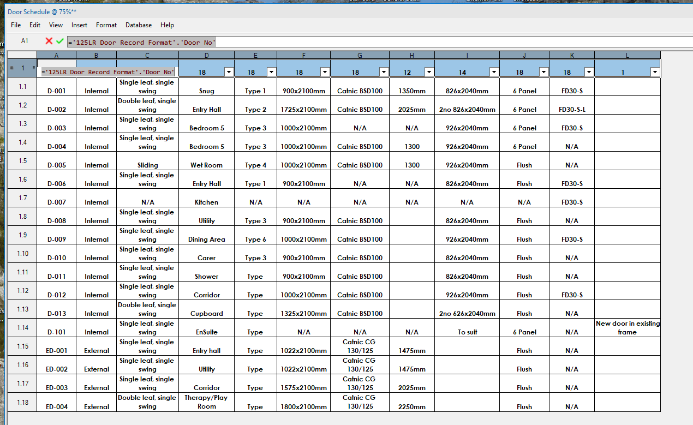Cancel the formula entry with red X icon
This screenshot has width=693, height=425.
(x=49, y=41)
